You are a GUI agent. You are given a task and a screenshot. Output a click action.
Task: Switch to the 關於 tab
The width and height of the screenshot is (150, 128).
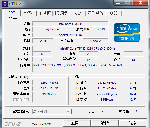pyautogui.click(x=113, y=13)
